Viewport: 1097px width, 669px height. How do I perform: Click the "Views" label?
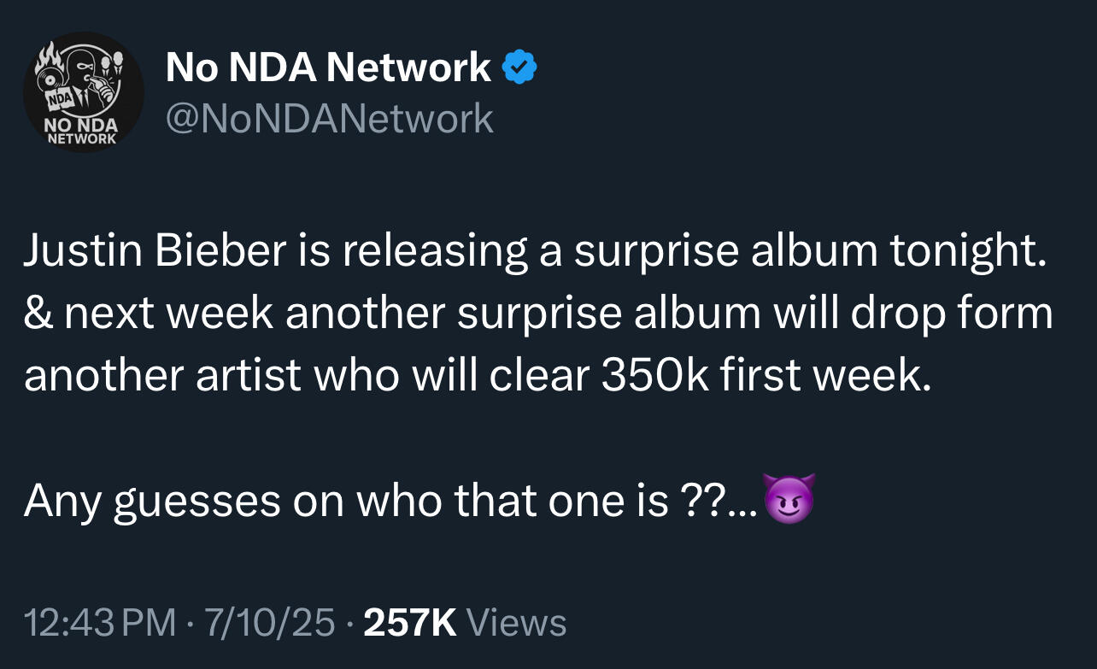point(518,623)
